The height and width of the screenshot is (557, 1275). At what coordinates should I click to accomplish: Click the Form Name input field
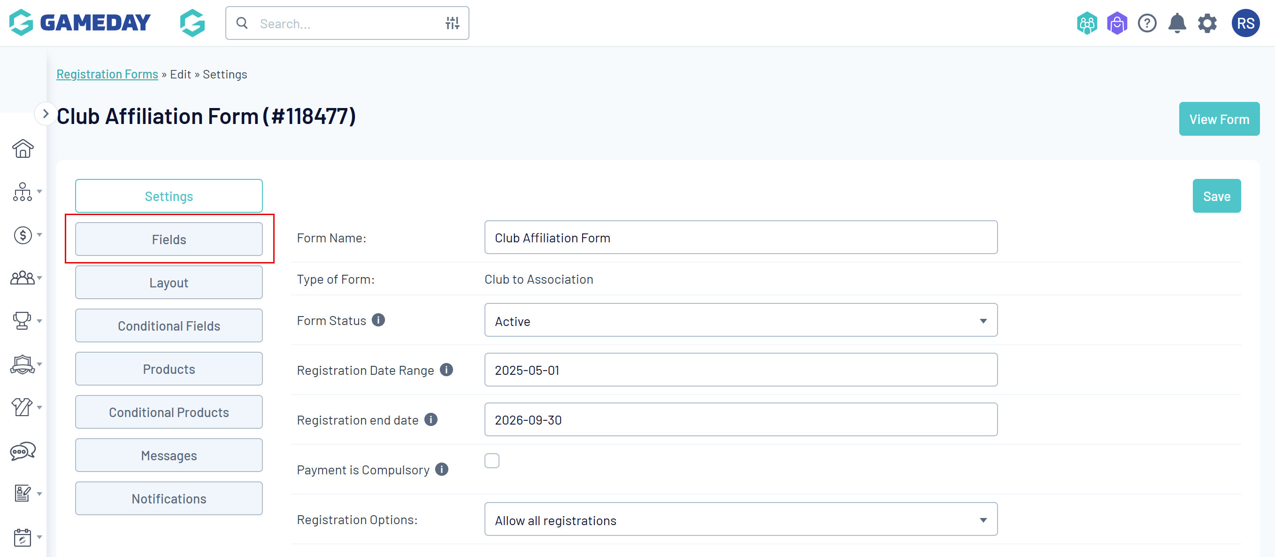pos(740,238)
